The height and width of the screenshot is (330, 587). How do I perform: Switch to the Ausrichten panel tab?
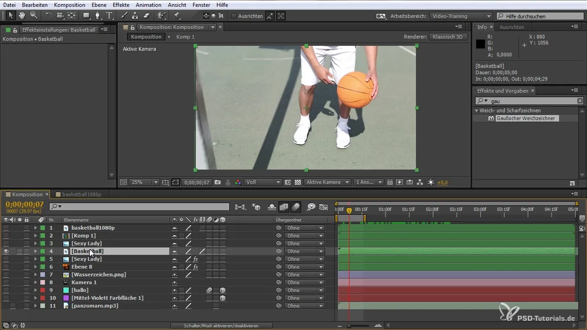coord(512,27)
